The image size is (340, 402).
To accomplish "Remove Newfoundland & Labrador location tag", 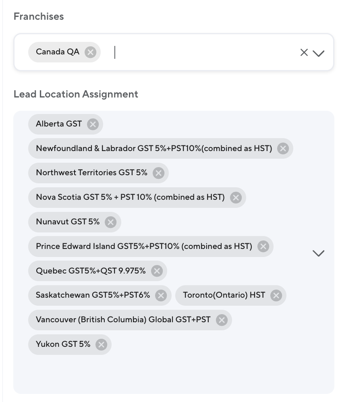I will pos(283,149).
